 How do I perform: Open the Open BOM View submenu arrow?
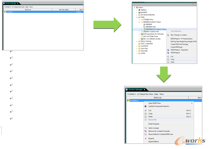(192, 103)
